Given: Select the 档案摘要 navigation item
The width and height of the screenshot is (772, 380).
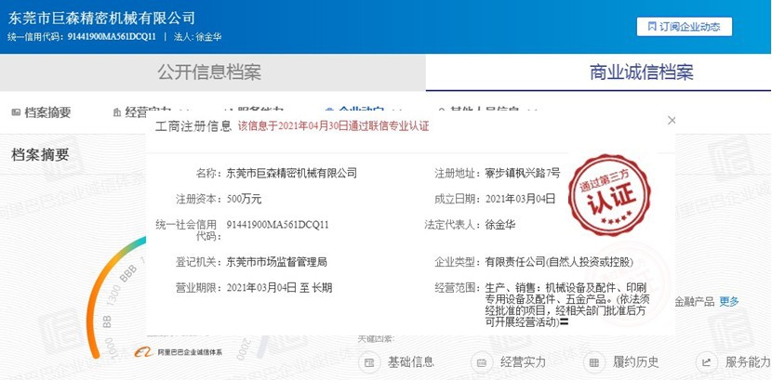Looking at the screenshot, I should click(41, 112).
